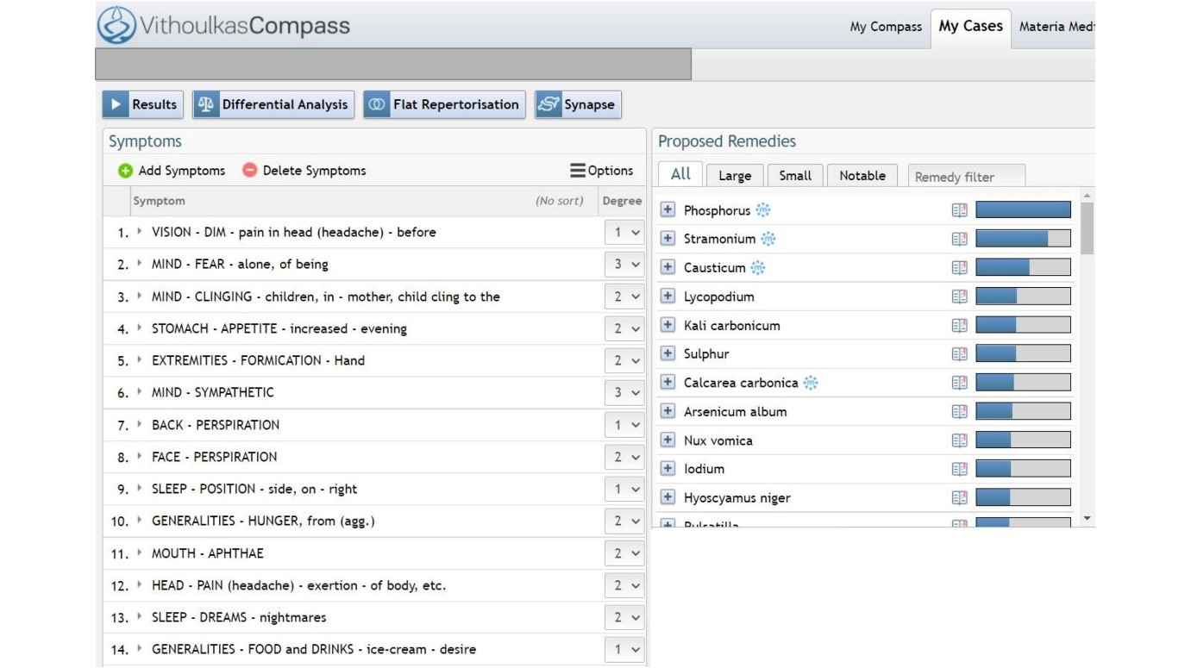Click the Remedy filter input field
This screenshot has height=668, width=1191.
click(x=966, y=177)
